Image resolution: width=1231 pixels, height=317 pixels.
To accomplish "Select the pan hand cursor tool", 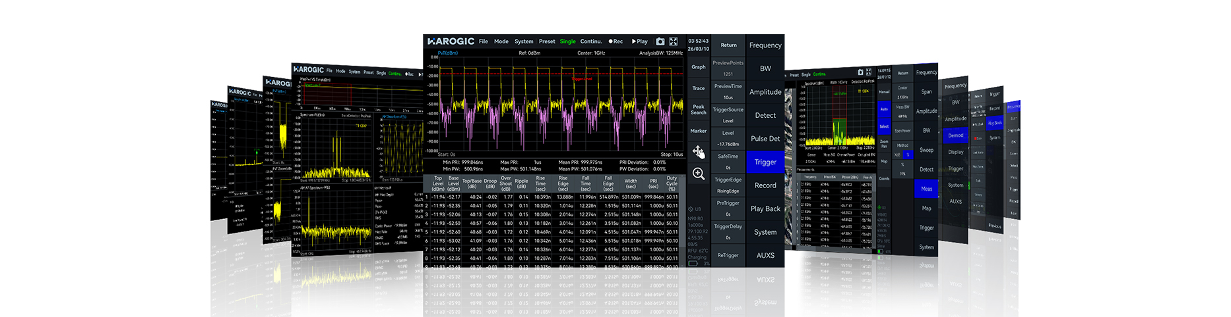I will click(698, 152).
